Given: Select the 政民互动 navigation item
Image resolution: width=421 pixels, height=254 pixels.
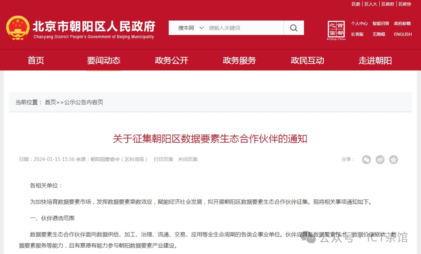Looking at the screenshot, I should [x=307, y=60].
